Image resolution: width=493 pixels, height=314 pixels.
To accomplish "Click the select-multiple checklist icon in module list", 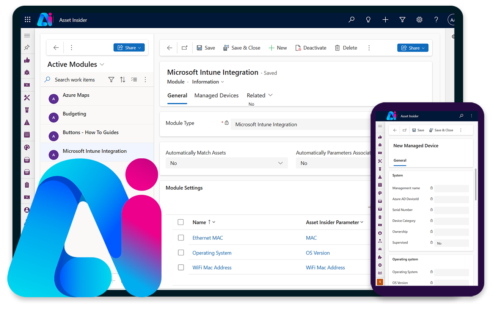I will click(134, 80).
